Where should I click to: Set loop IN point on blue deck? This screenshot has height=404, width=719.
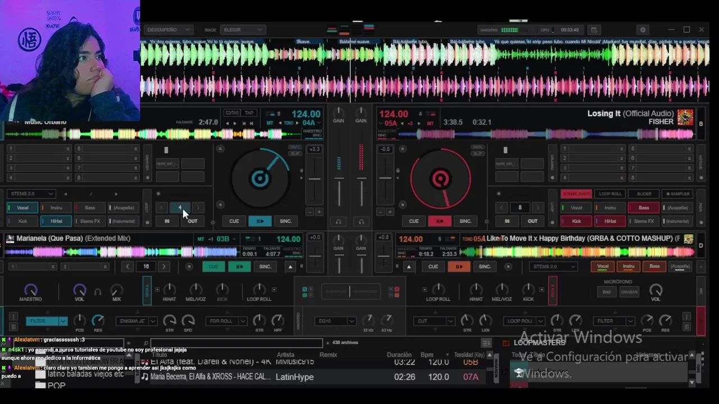167,221
